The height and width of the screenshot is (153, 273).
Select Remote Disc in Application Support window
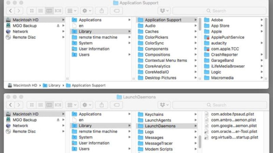coord(35,37)
